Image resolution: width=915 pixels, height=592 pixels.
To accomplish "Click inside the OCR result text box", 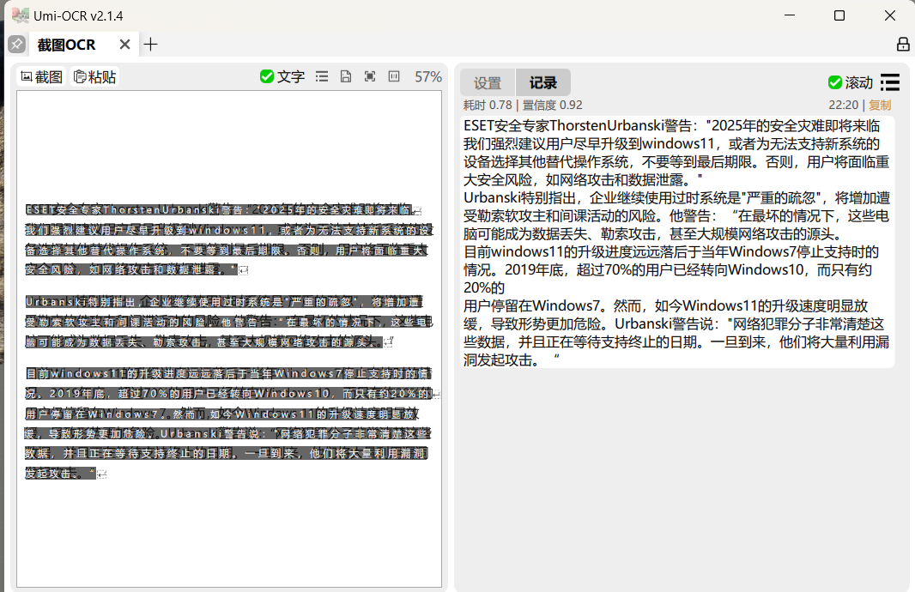I will pos(676,242).
